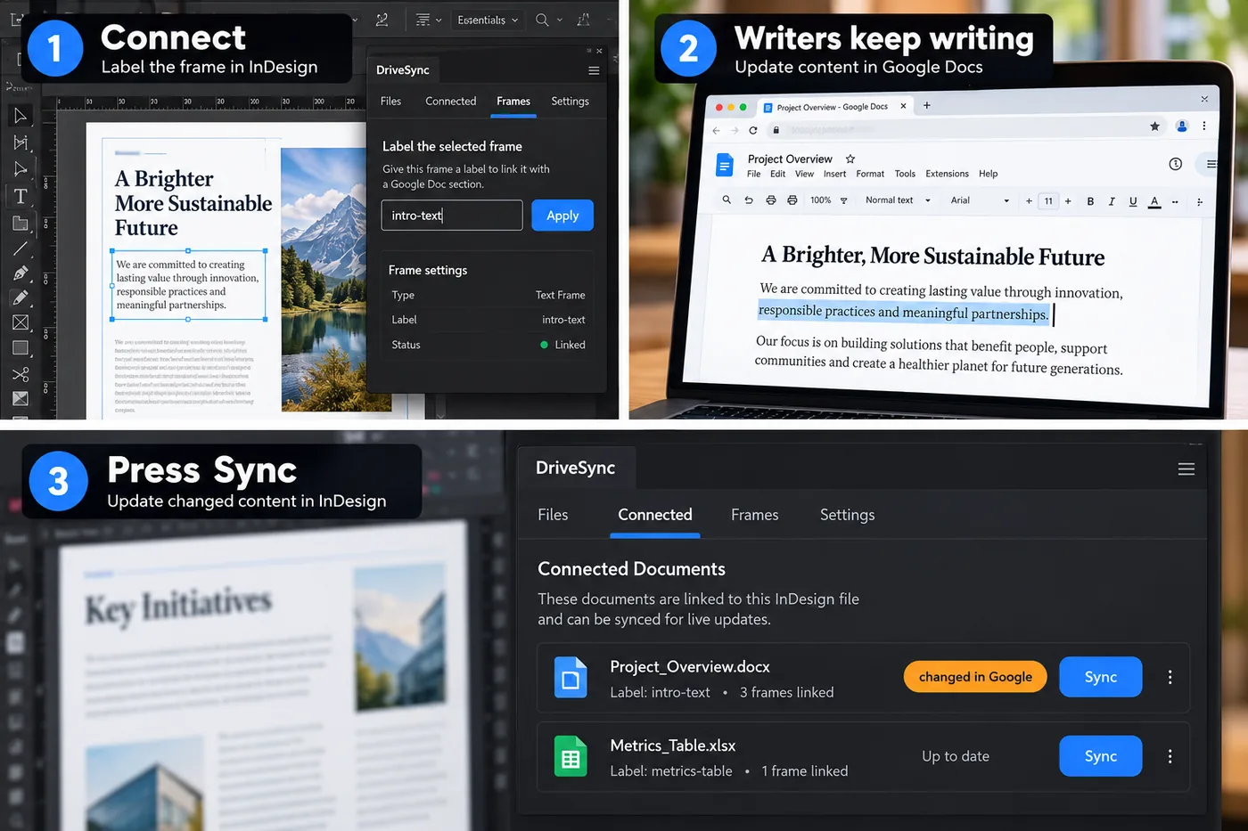Click the search magnifier in InDesign top bar
Viewport: 1248px width, 831px height.
[x=541, y=20]
